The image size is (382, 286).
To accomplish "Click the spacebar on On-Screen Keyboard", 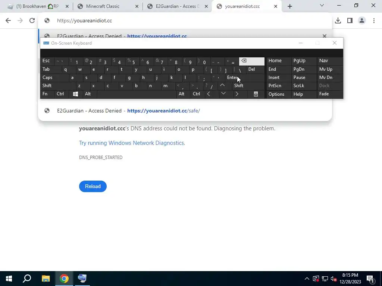I will [137, 94].
